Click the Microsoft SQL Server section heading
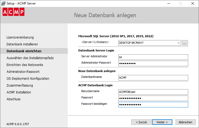199x128 pixels. [116, 36]
